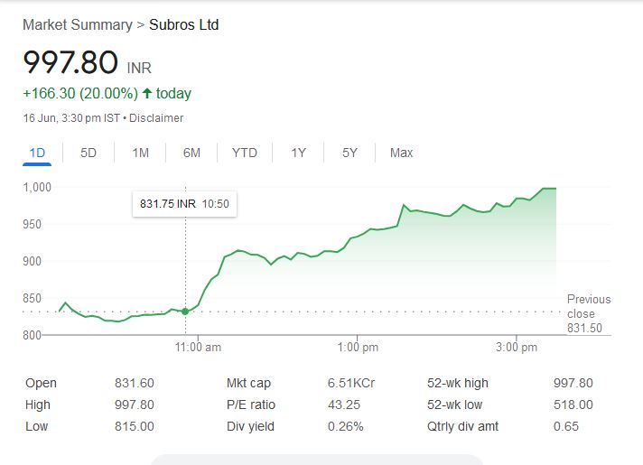Click the P/E value 43.25
This screenshot has width=643, height=465.
pos(344,405)
